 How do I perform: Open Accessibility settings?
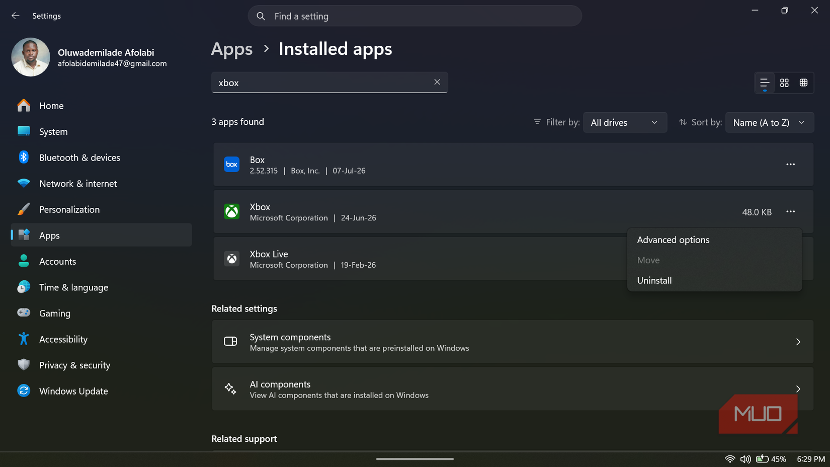coord(101,339)
